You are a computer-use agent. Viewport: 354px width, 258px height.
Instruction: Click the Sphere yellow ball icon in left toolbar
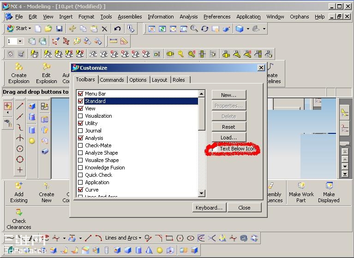point(32,141)
